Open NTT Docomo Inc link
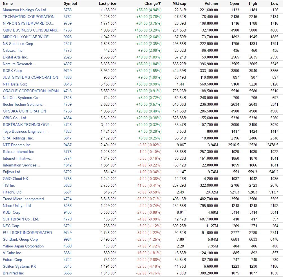 tap(17, 145)
